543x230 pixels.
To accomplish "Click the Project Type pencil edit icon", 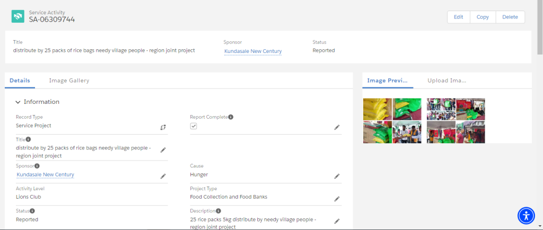I will [x=337, y=199].
